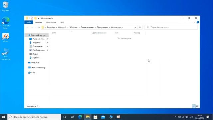This screenshot has height=120, width=213.
Task: Switch to the Главная ribbon tab
Action: tap(39, 22)
